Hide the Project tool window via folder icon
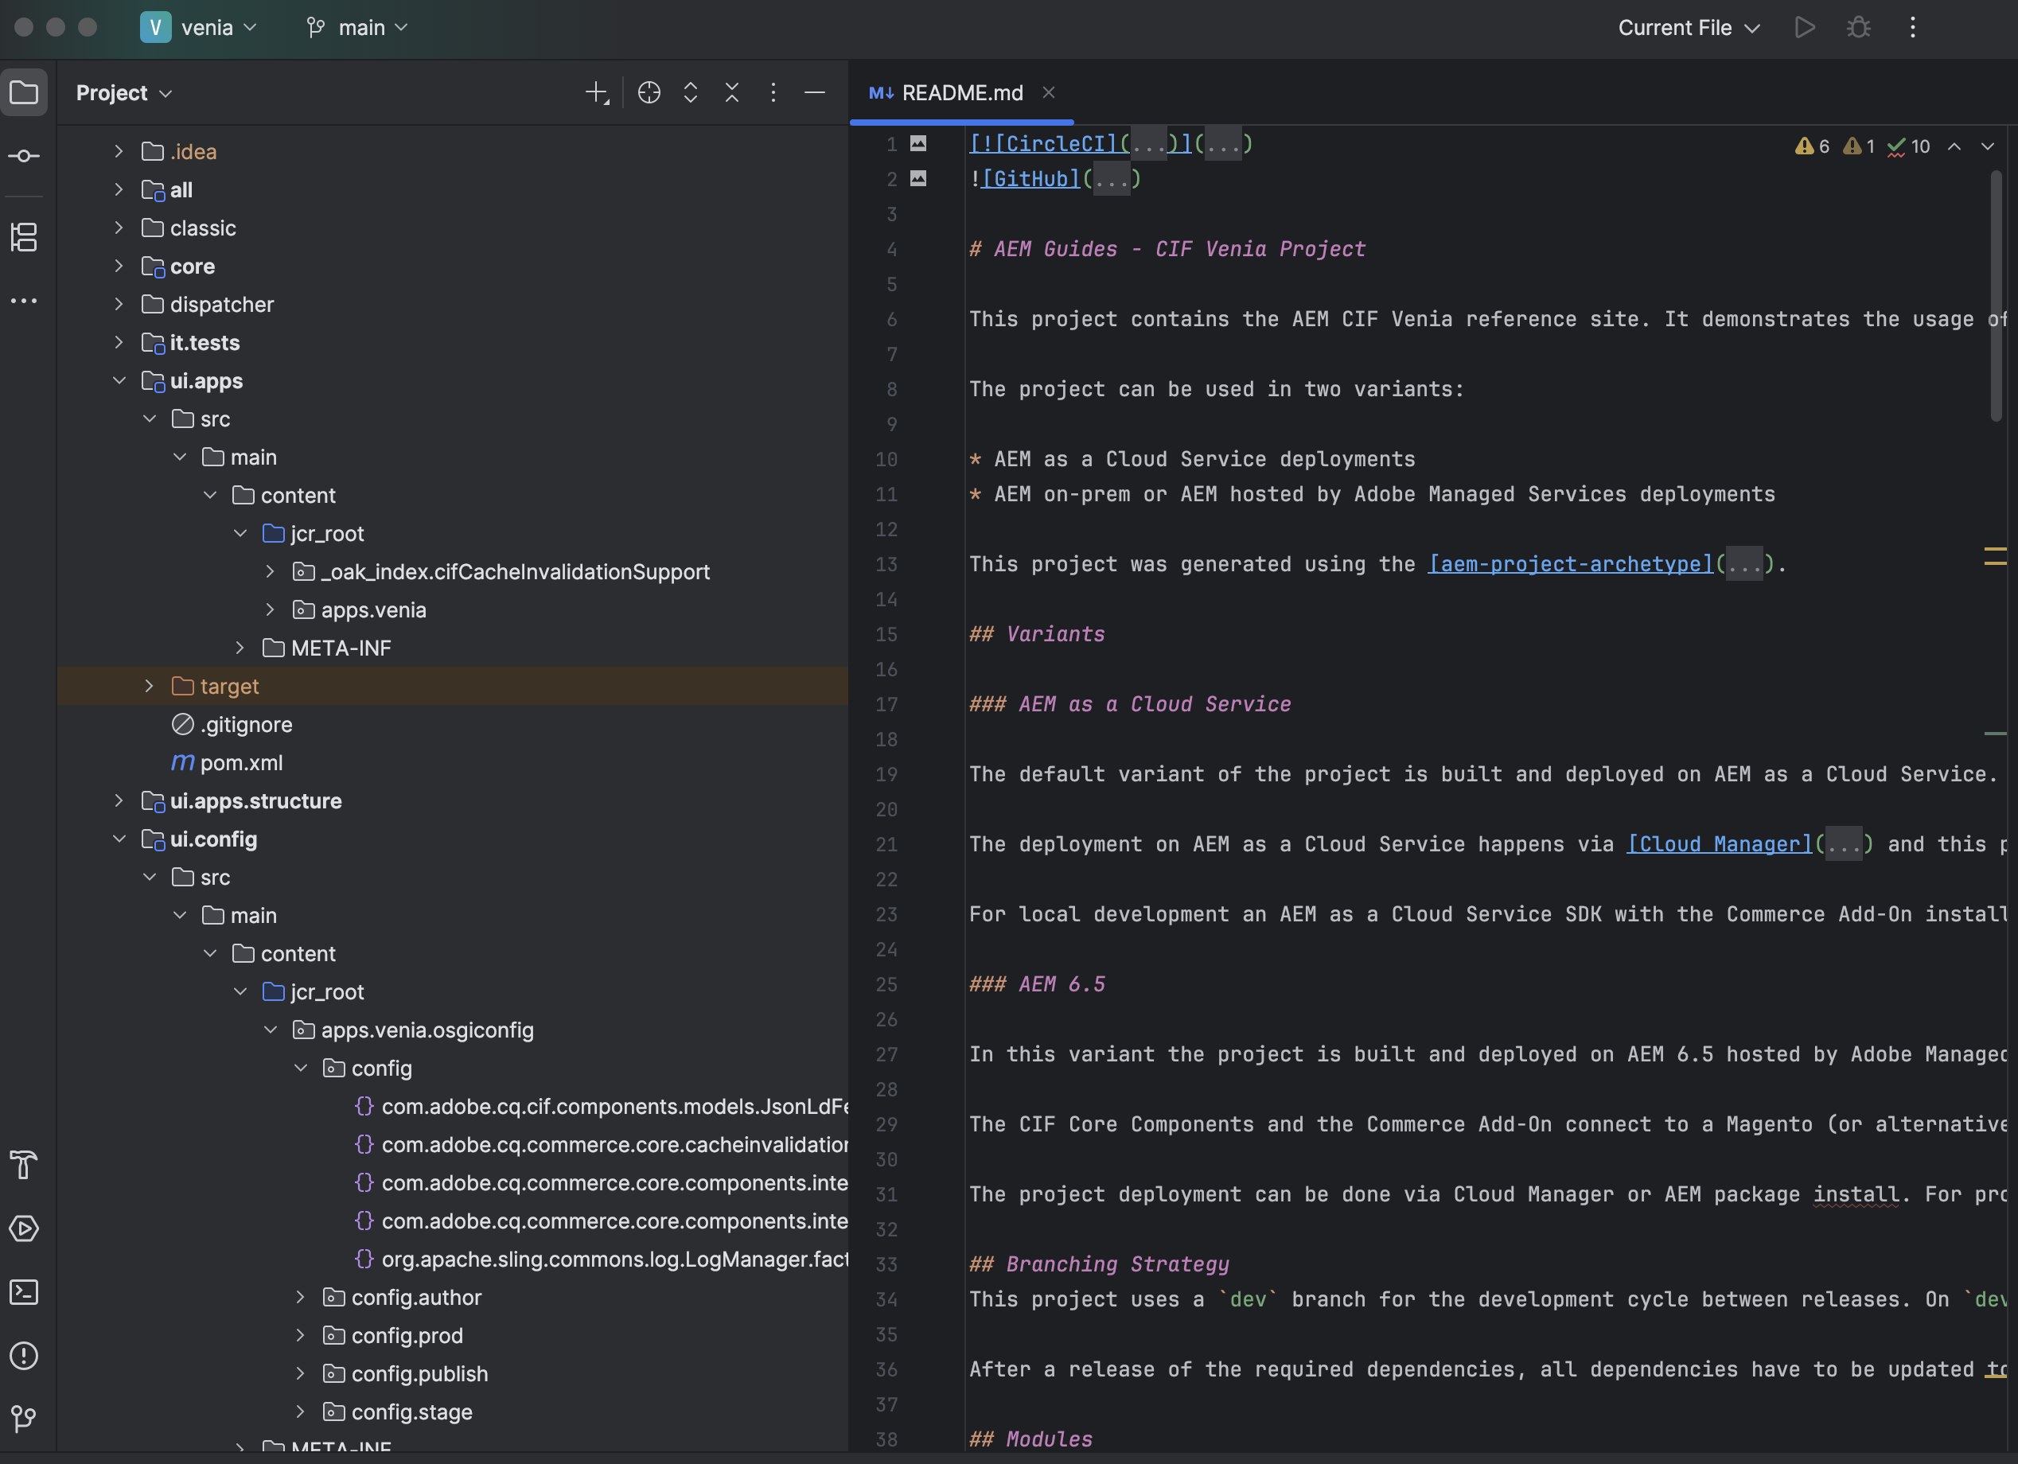Image resolution: width=2018 pixels, height=1464 pixels. click(24, 92)
